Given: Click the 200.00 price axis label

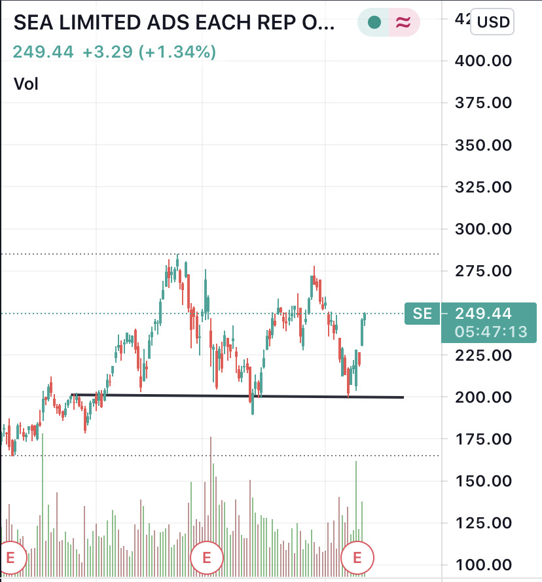Looking at the screenshot, I should point(483,397).
